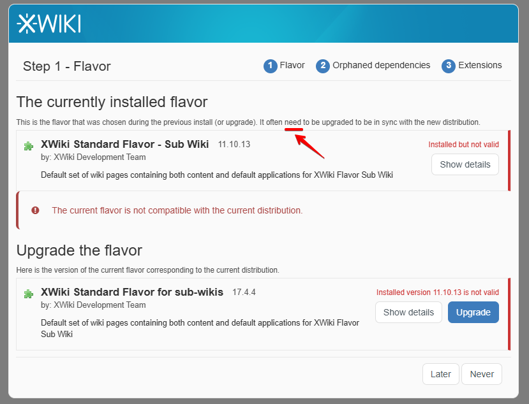Click author line under Standard Flavor for sub-wikis
529x404 pixels.
click(93, 305)
